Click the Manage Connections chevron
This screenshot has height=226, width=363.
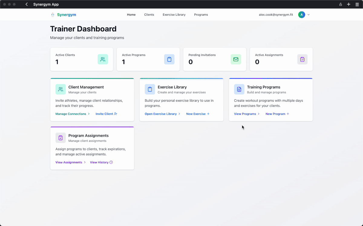tap(89, 114)
